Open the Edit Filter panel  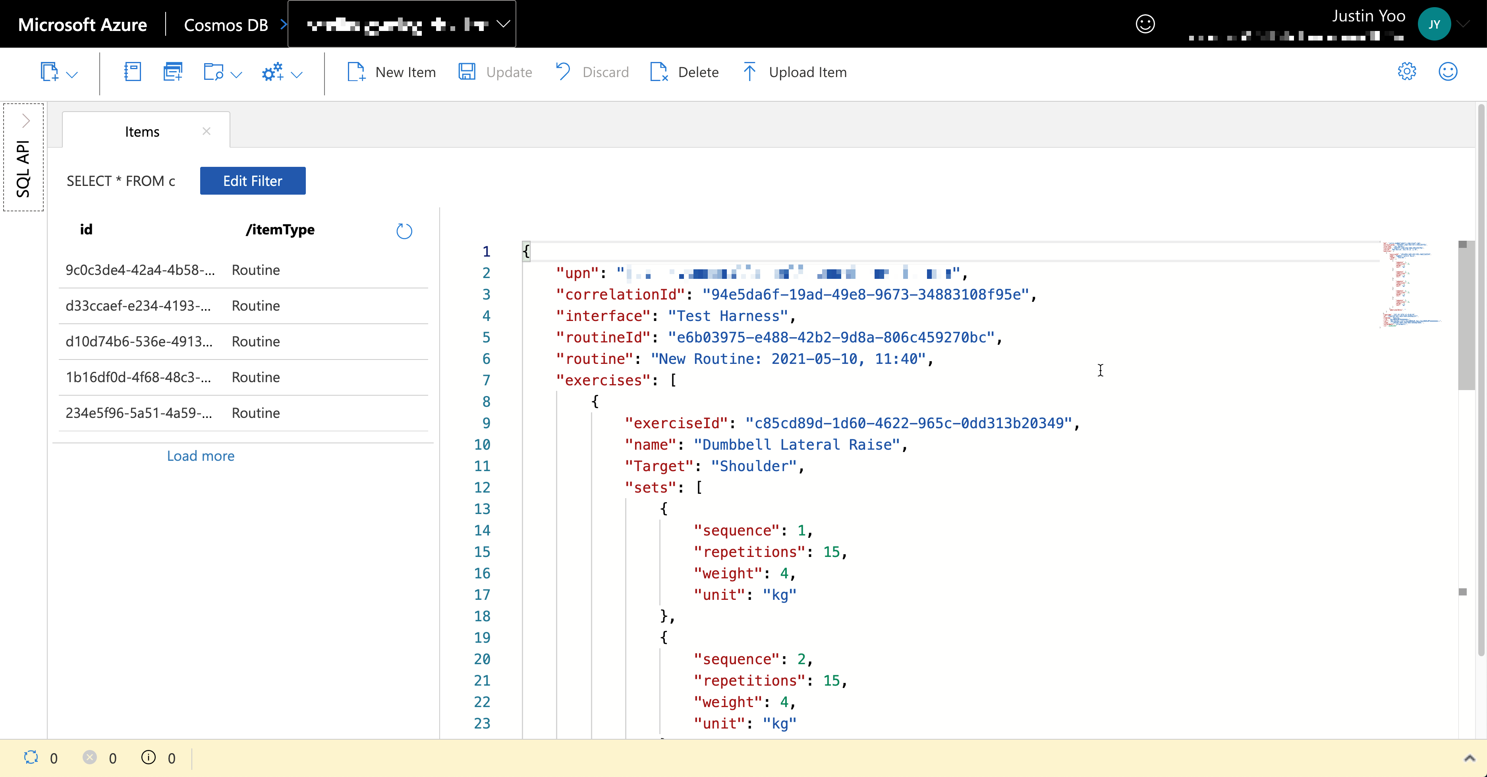click(x=252, y=181)
